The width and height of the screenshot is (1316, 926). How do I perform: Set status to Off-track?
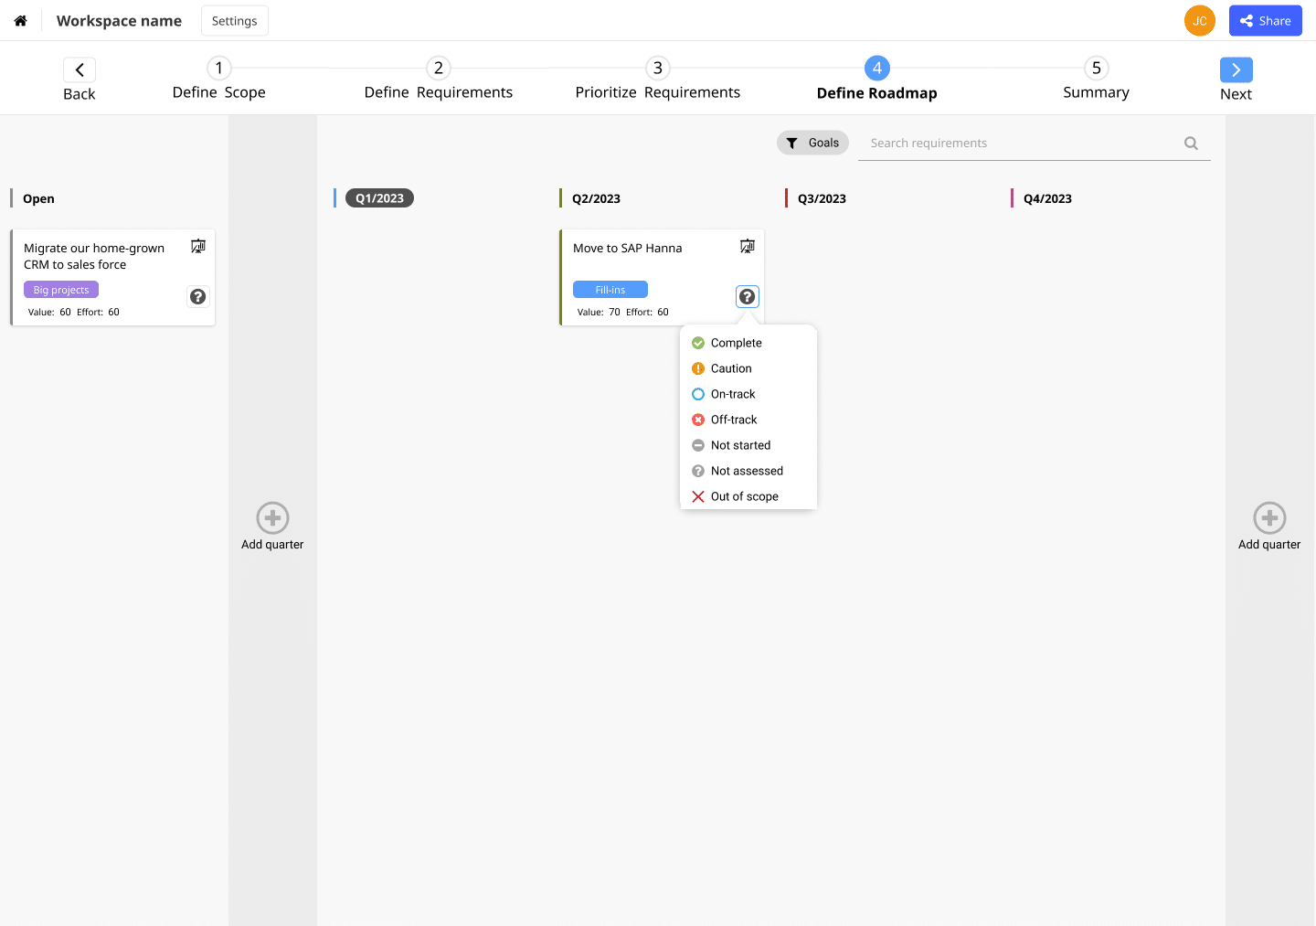pos(733,420)
